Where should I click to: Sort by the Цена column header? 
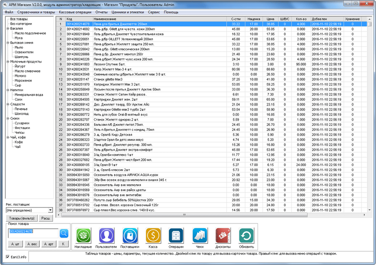click(270, 19)
